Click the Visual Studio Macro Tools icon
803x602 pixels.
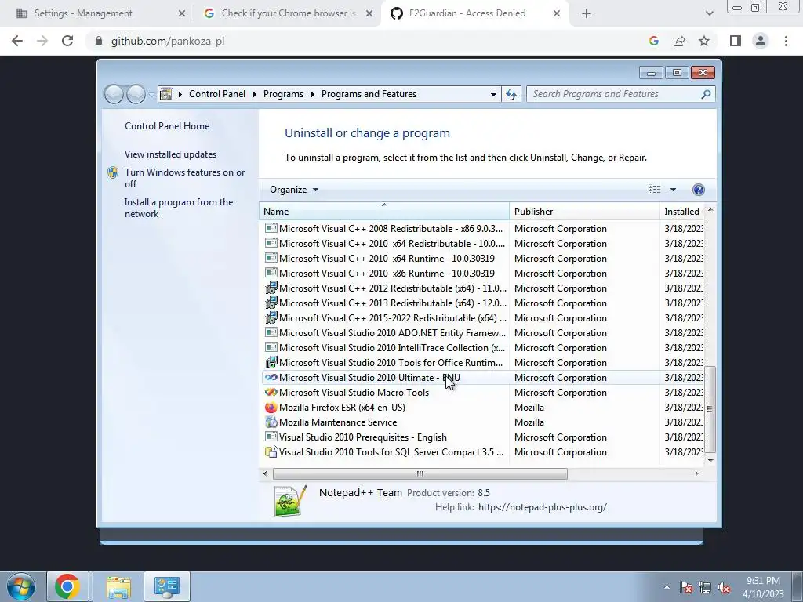tap(271, 392)
